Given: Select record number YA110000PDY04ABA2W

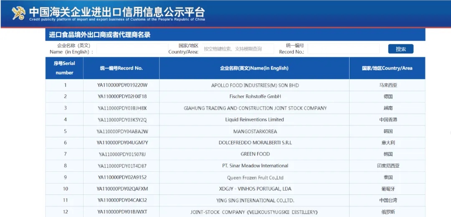Looking at the screenshot, I should point(122,131).
